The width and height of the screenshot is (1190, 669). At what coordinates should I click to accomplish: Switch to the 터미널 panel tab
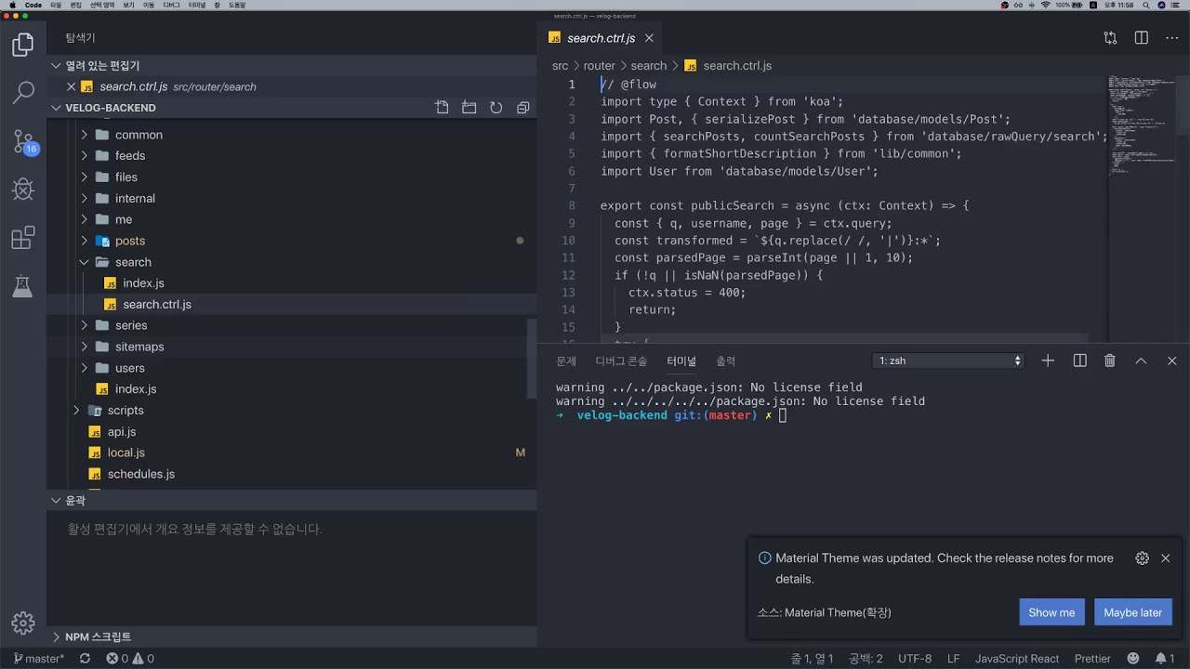(681, 361)
